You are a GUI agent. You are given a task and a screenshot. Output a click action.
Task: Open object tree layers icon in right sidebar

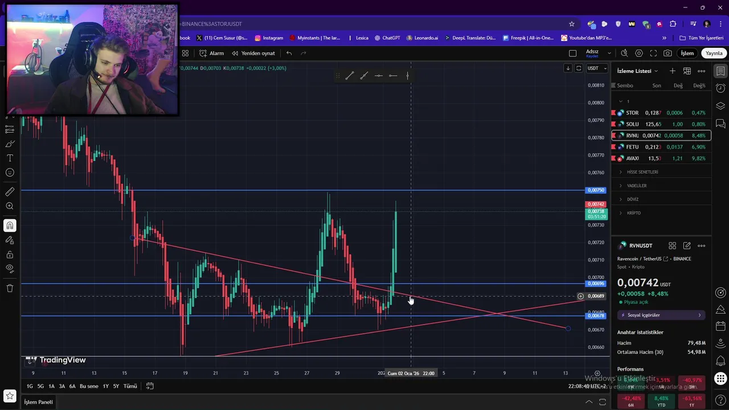(720, 106)
